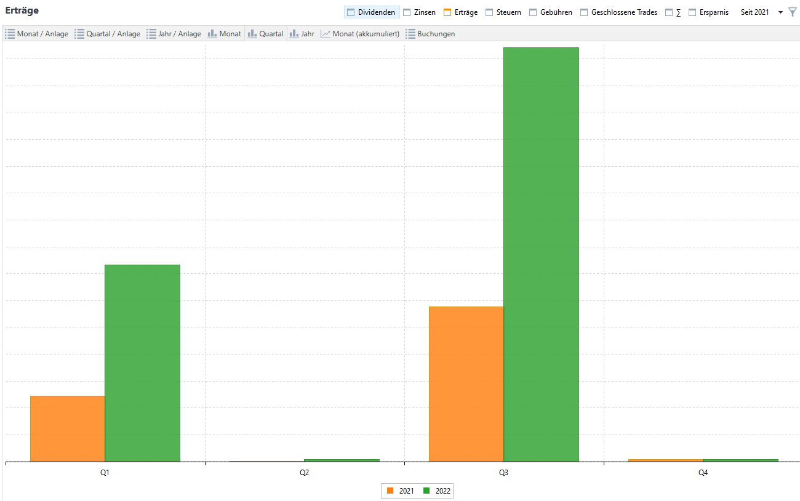Toggle the sum ∑ checkbox
Screen dimensions: 800x501
pyautogui.click(x=669, y=12)
